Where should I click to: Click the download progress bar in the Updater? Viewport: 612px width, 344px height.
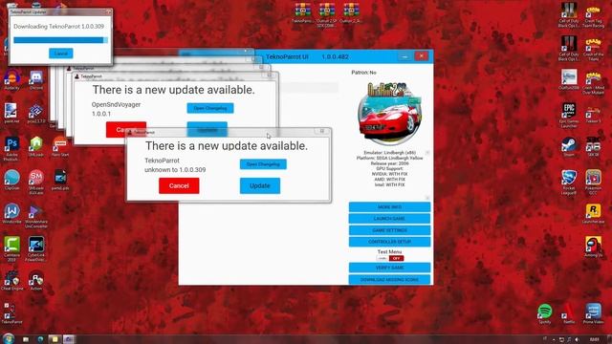point(60,40)
